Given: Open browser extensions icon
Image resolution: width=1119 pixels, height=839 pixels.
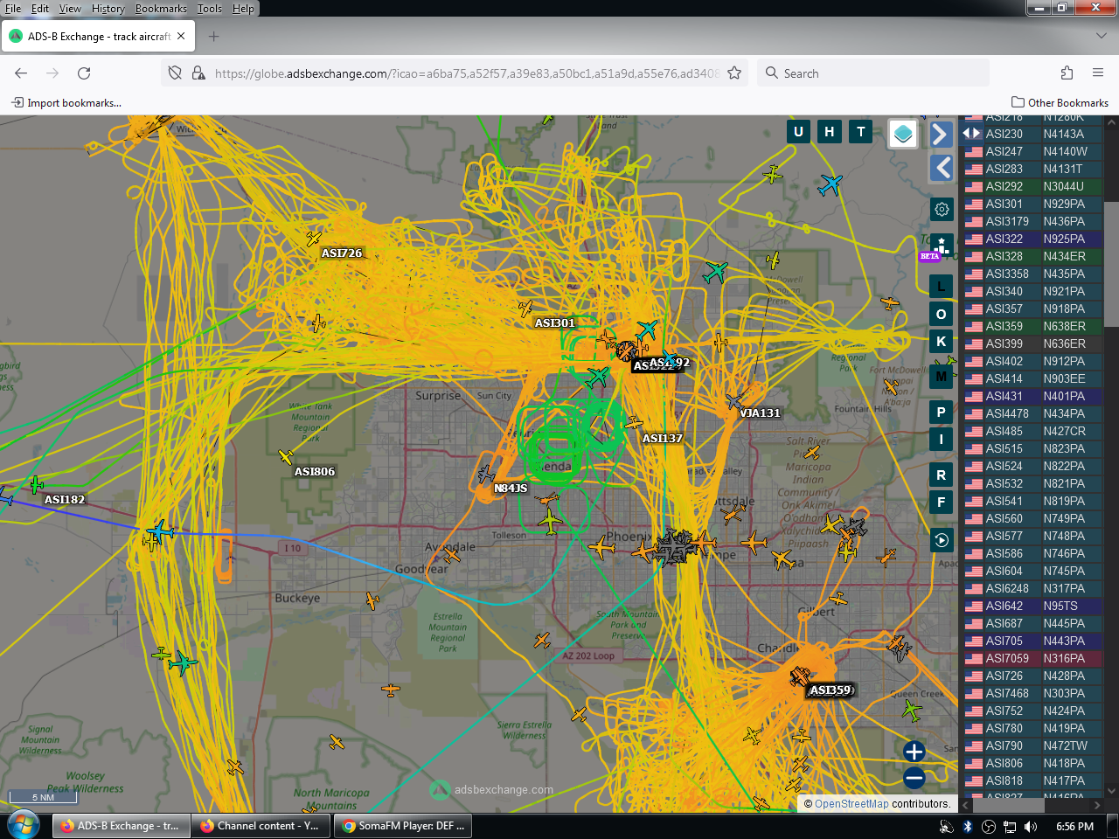Looking at the screenshot, I should click(1067, 73).
